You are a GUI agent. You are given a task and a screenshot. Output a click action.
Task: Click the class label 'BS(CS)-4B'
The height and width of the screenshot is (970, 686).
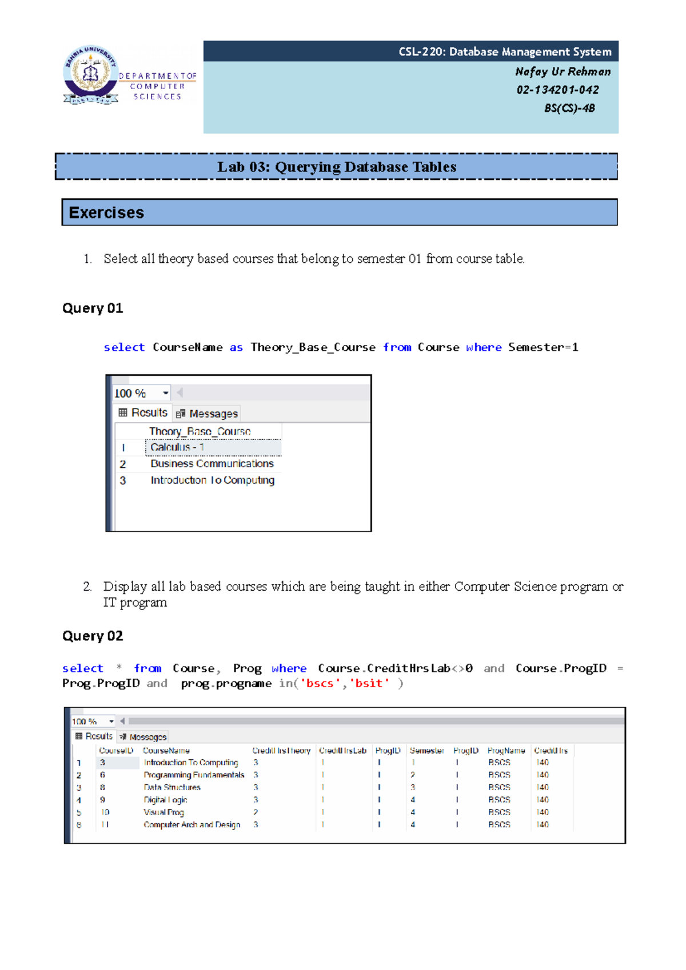pyautogui.click(x=569, y=109)
